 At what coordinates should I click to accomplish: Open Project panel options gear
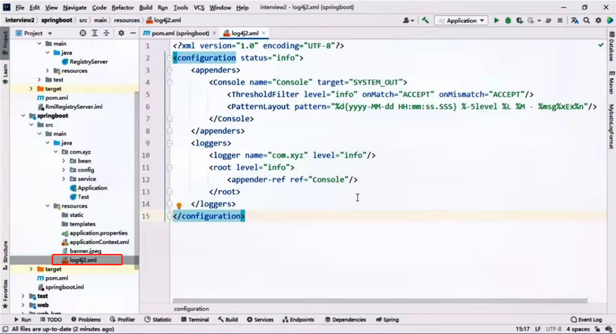[121, 33]
